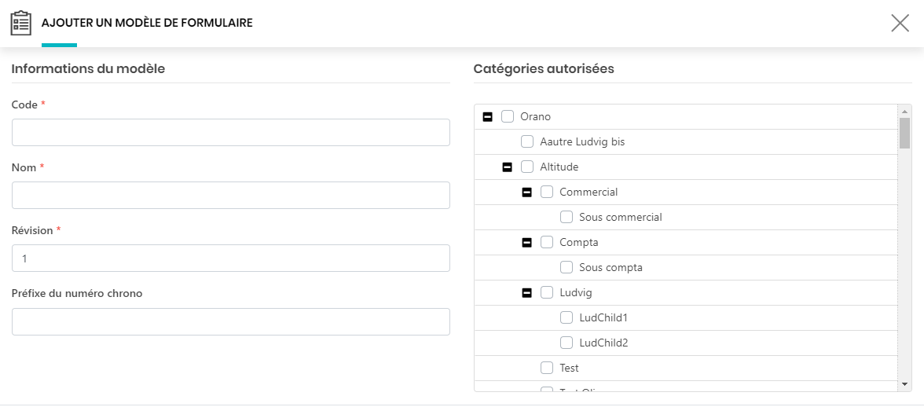
Task: Click the Révision input field
Action: click(x=230, y=258)
